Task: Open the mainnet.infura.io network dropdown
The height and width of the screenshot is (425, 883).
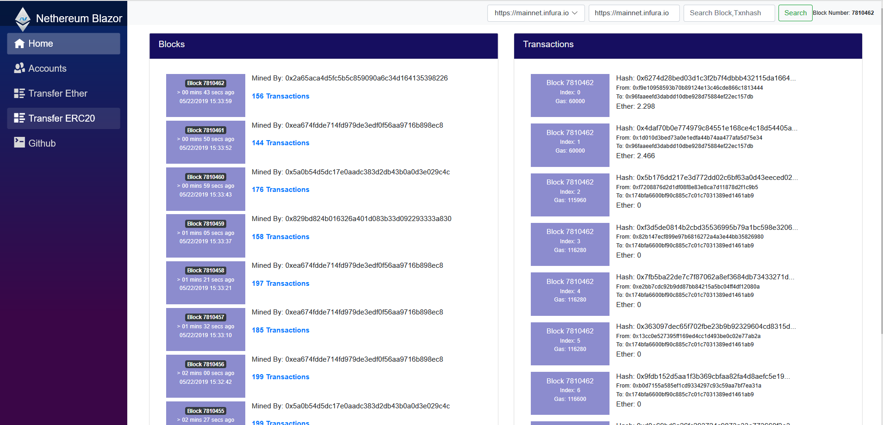Action: 535,13
